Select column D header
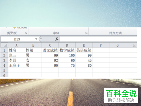 point(67,45)
